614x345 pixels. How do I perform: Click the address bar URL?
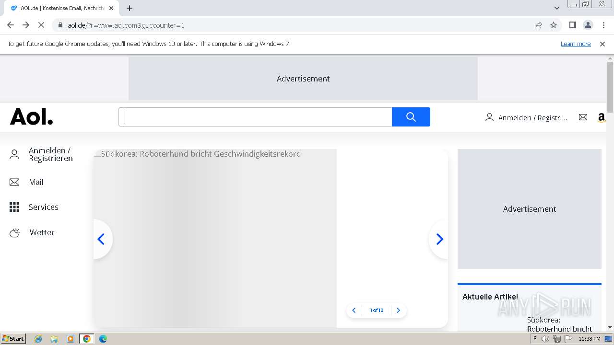coord(126,25)
